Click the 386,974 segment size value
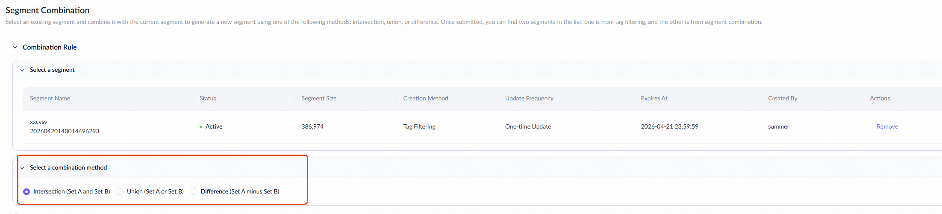Viewport: 942px width, 214px height. pos(312,127)
